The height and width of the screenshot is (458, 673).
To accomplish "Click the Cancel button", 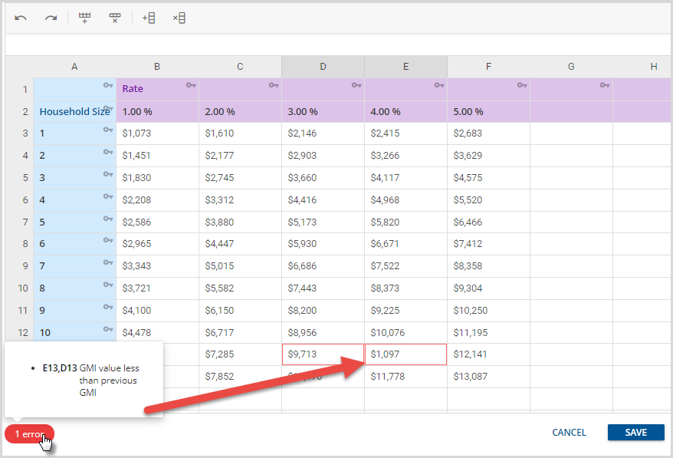I will point(569,433).
